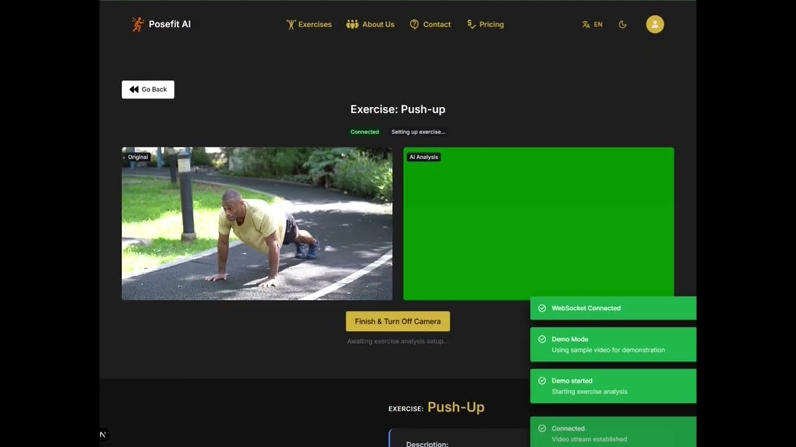The height and width of the screenshot is (447, 796).
Task: Click the check icon in the Demo Mode notification
Action: (x=542, y=339)
